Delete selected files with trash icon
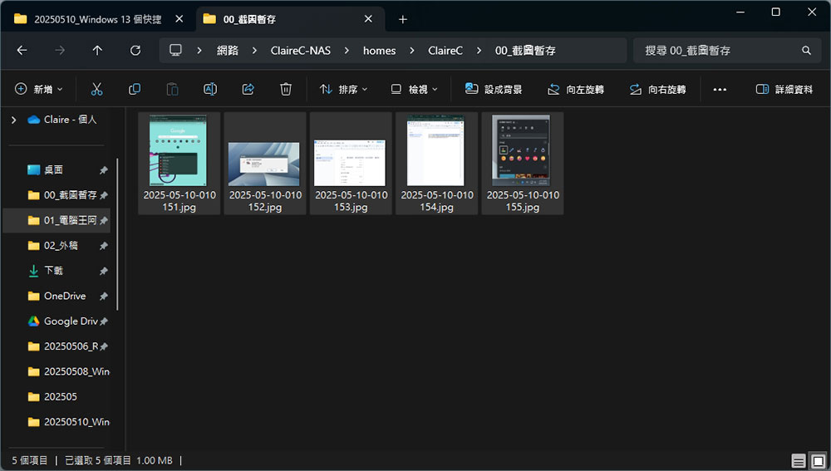The width and height of the screenshot is (831, 471). pos(286,89)
